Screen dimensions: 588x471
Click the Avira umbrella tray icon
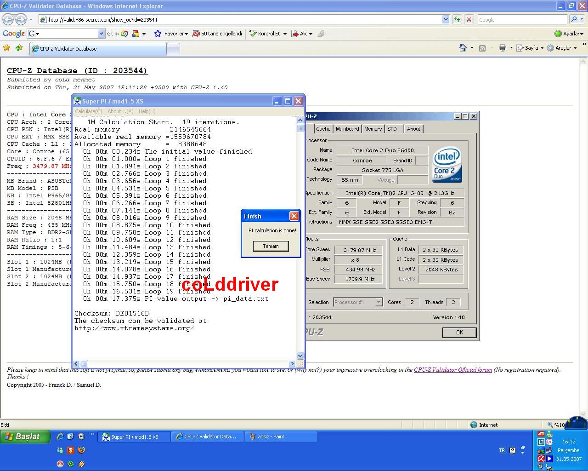pos(541,459)
